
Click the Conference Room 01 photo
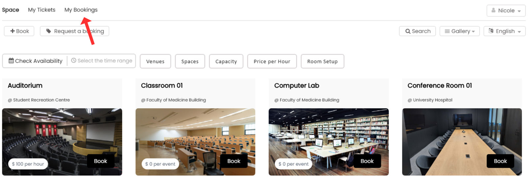click(462, 142)
